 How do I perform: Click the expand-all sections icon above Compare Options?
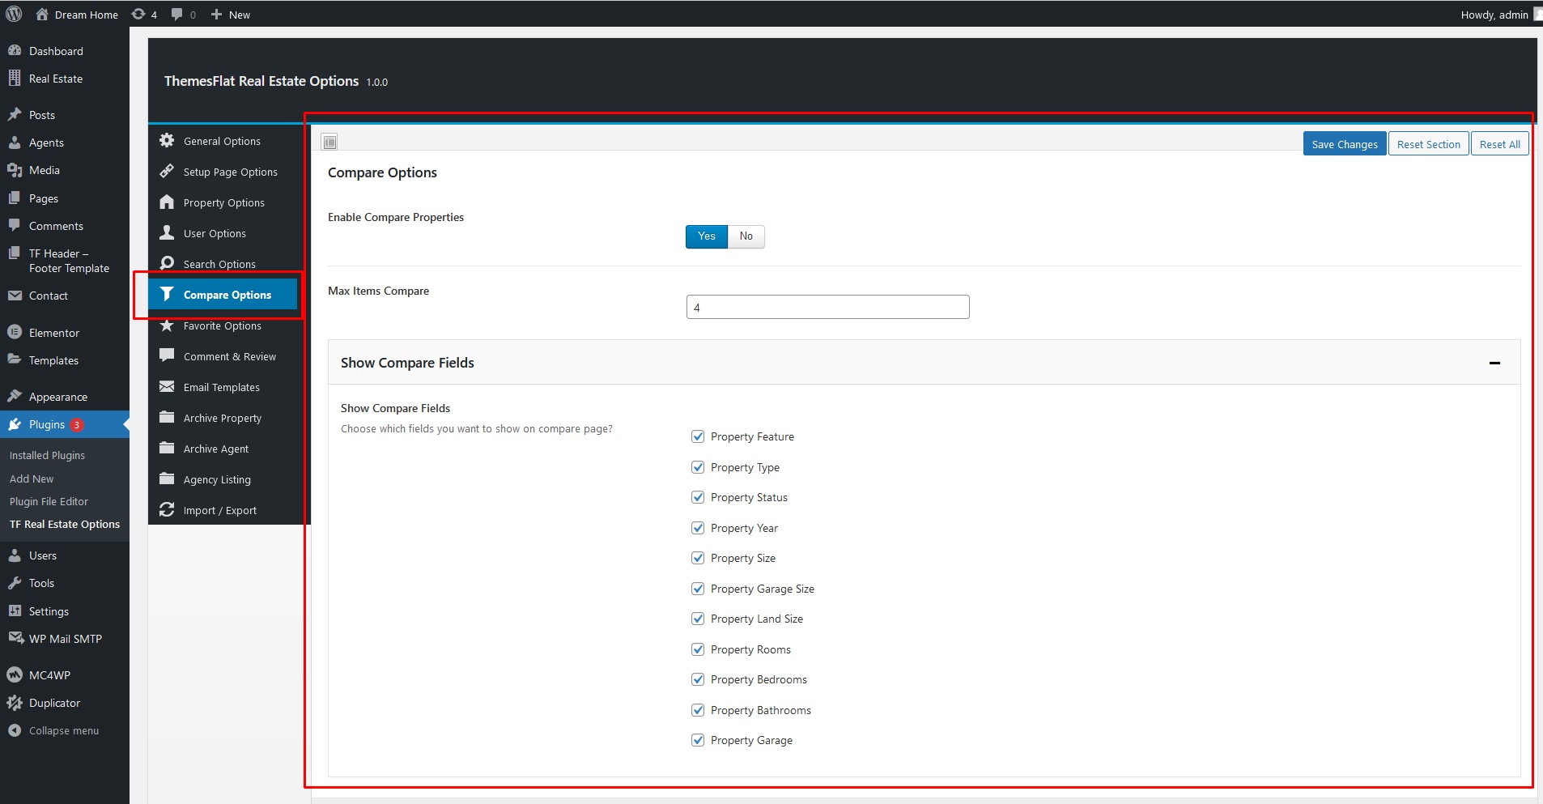(329, 143)
